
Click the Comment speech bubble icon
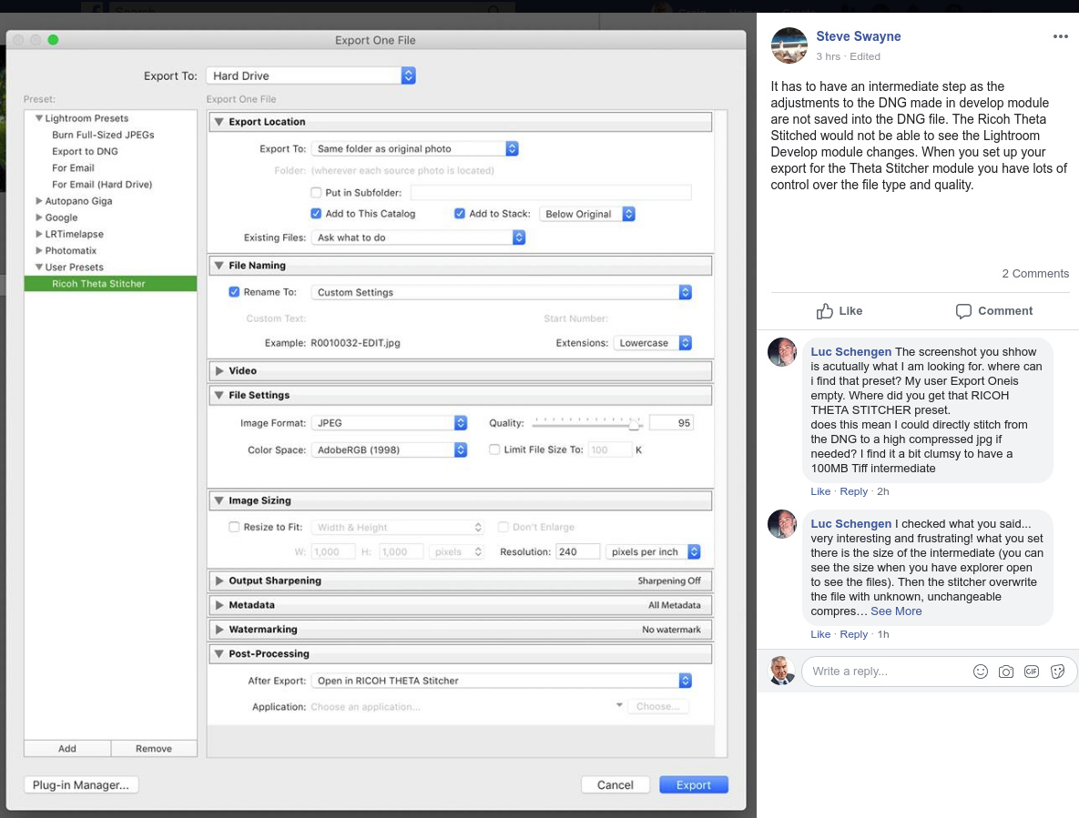[x=963, y=311]
